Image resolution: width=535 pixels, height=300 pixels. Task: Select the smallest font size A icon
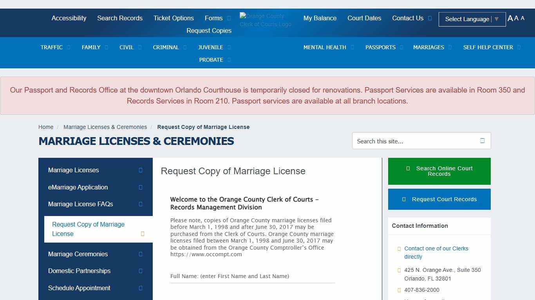522,18
